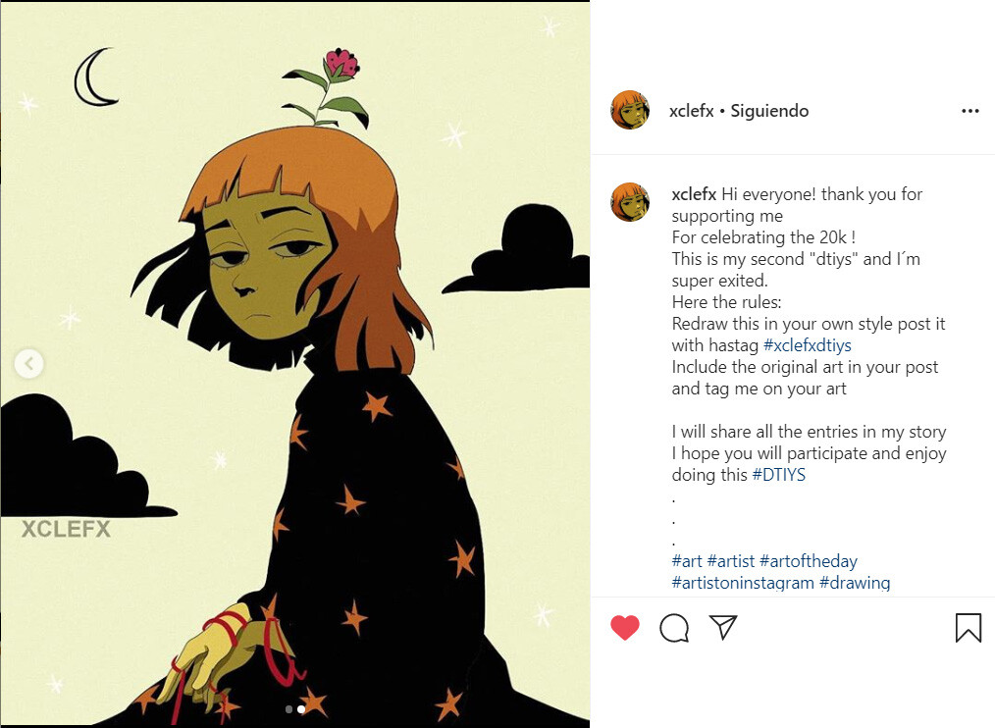Click xclefx avatar beside the caption
Viewport: 995px width, 728px height.
click(x=630, y=202)
